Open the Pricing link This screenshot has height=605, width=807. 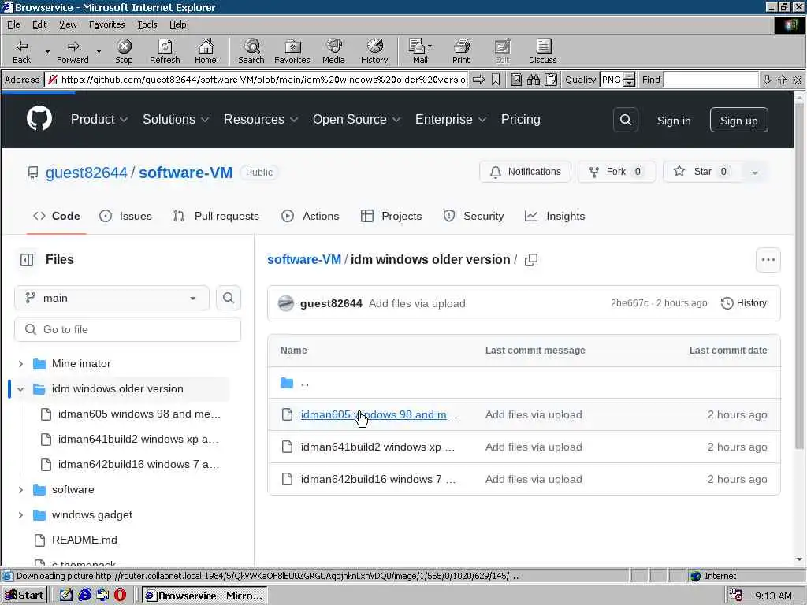(x=520, y=120)
